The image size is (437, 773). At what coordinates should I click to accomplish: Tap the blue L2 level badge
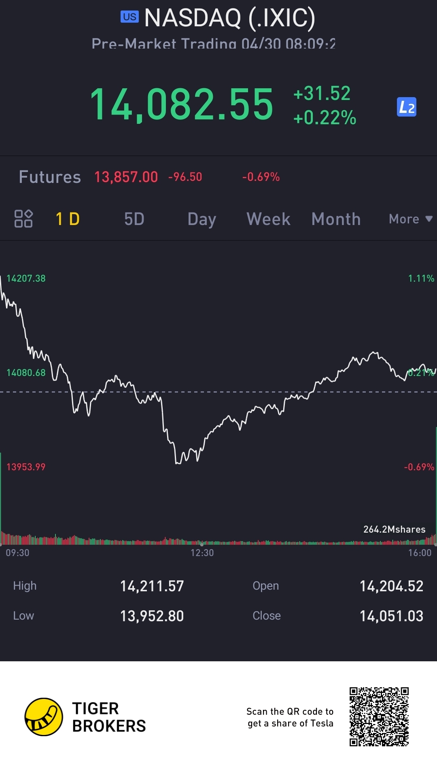click(x=406, y=107)
